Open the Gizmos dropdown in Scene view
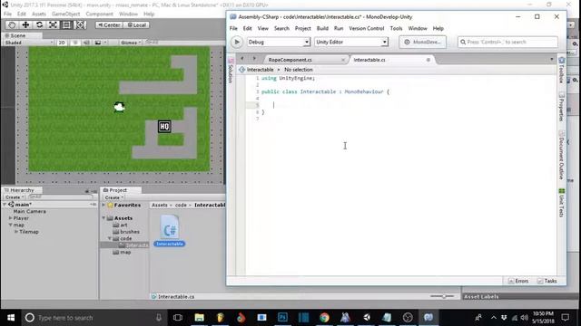Screen dimensions: 581x326 coord(131,43)
